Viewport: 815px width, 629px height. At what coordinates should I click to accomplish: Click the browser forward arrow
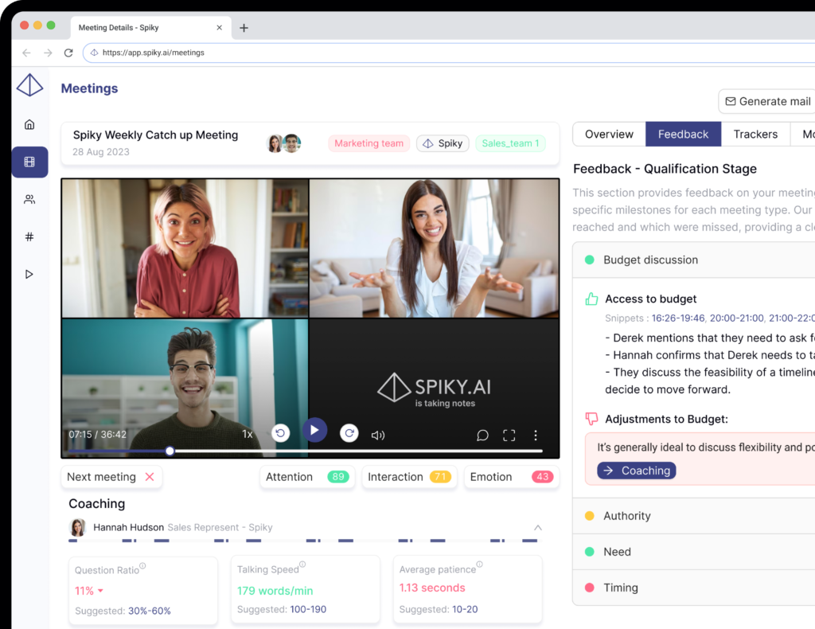(48, 53)
